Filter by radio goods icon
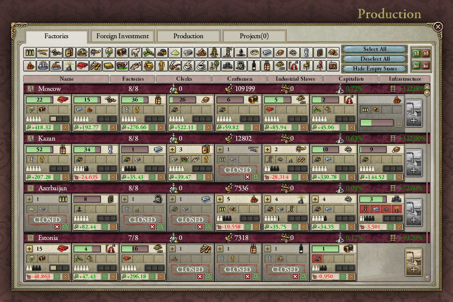This screenshot has width=453, height=302. click(333, 66)
